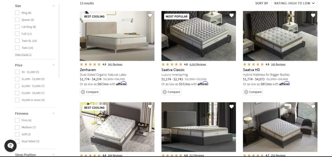332x157 pixels.
Task: Collapse the Size filter section
Action: (x=53, y=6)
